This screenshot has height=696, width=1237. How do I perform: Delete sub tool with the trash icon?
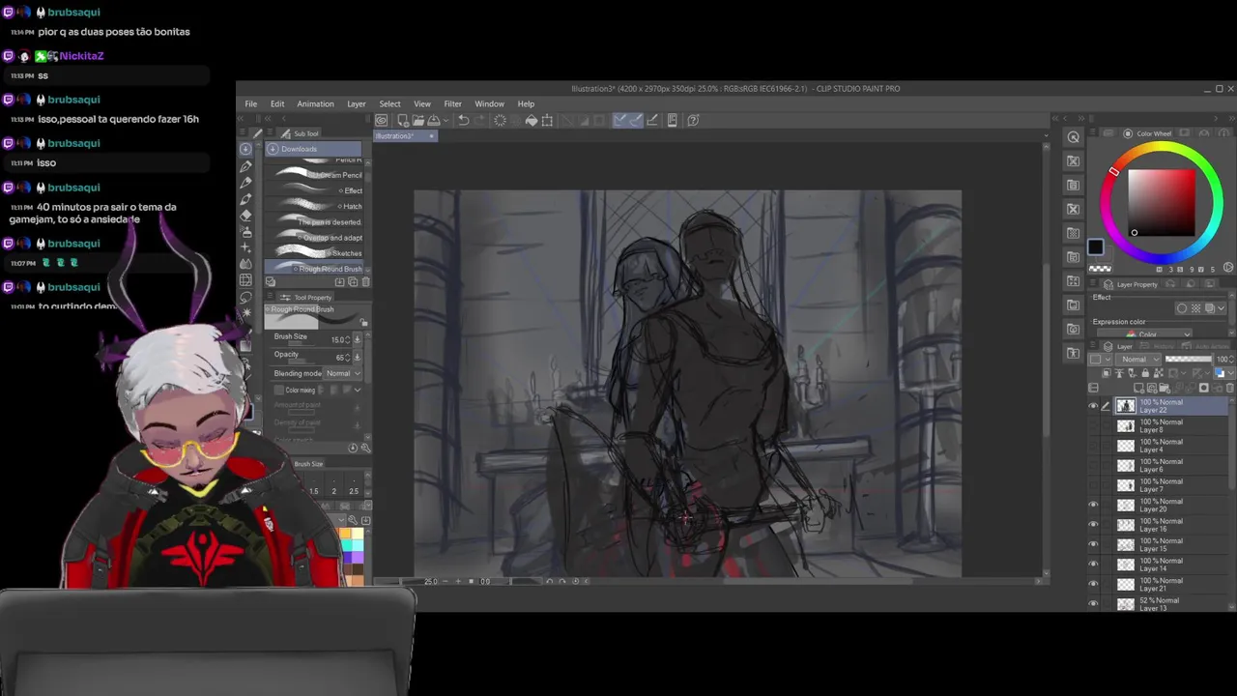click(x=365, y=282)
